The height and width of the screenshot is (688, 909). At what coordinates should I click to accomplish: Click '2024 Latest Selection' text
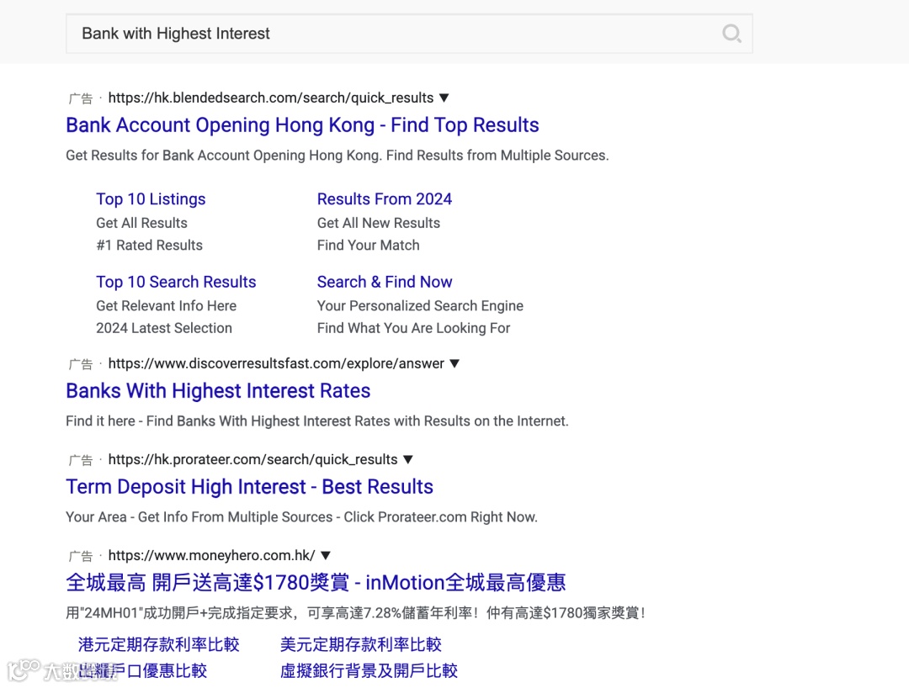pos(164,328)
